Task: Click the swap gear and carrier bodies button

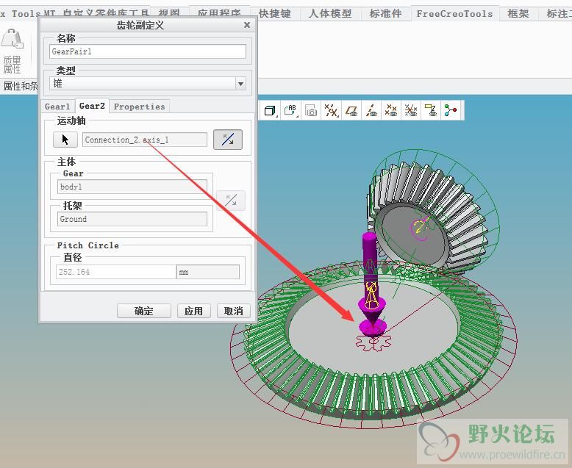Action: click(x=231, y=200)
